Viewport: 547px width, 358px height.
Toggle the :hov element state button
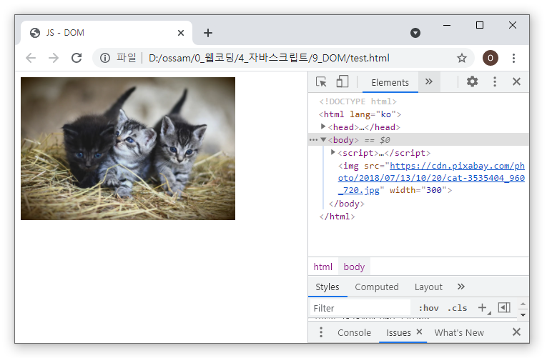[x=429, y=308]
